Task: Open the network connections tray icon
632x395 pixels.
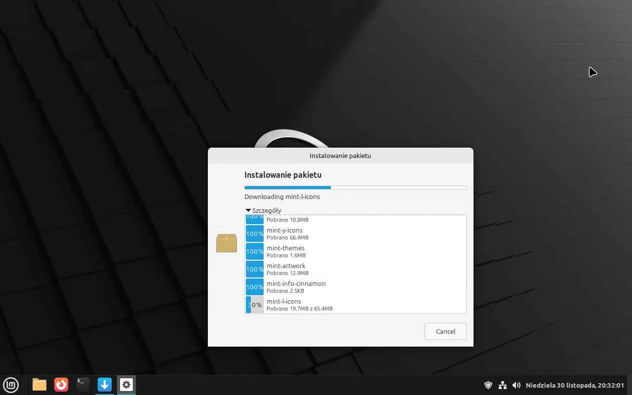Action: click(x=503, y=385)
